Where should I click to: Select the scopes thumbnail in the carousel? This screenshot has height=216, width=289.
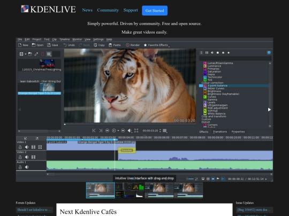pos(130,190)
